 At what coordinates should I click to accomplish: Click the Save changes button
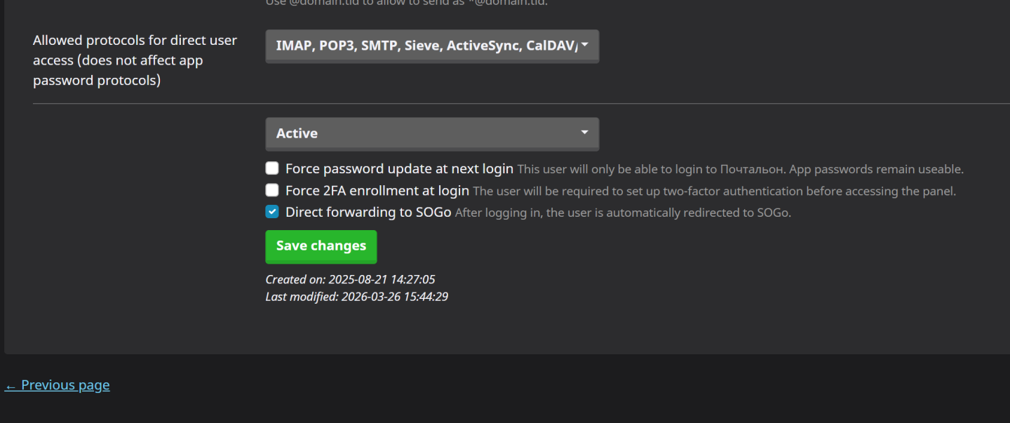(321, 246)
